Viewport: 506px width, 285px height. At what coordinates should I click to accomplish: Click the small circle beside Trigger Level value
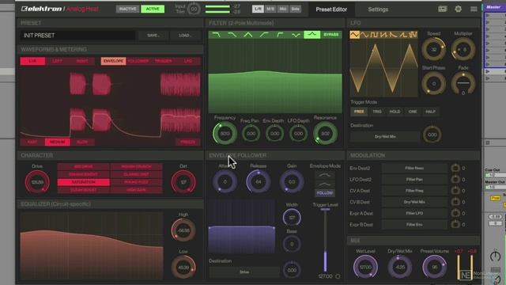pyautogui.click(x=338, y=276)
